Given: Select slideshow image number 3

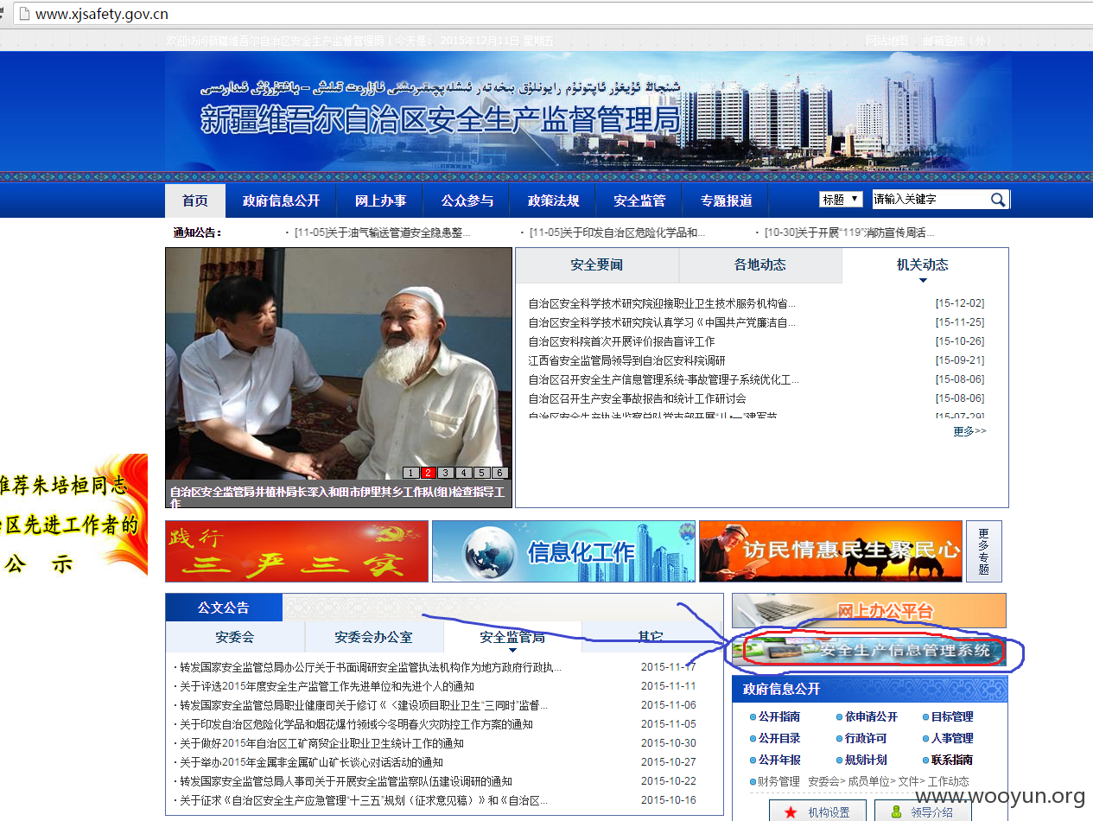Looking at the screenshot, I should click(x=445, y=473).
